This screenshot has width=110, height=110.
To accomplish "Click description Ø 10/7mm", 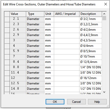I will [x=91, y=57].
